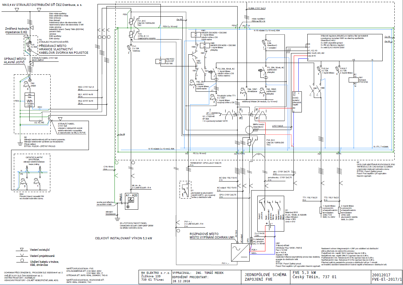
Task: Click the cable label 'LIYCY 3x0,5'
Action: point(277,127)
